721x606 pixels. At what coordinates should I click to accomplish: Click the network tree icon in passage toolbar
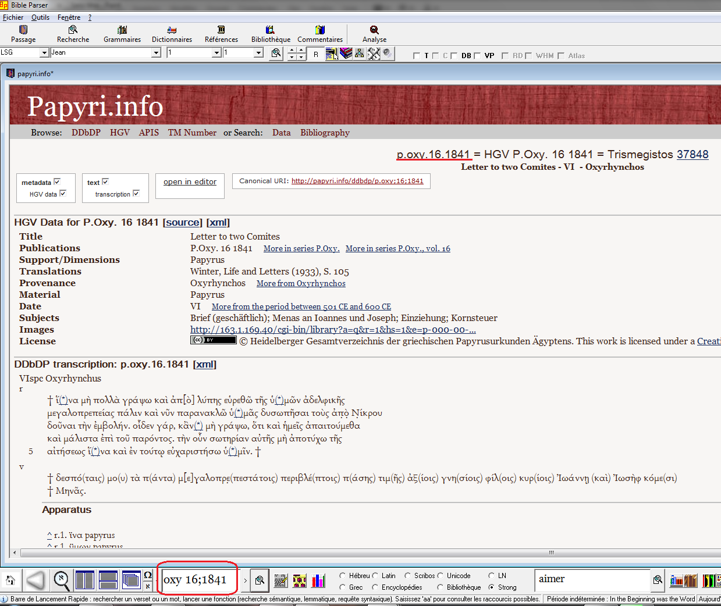coord(360,54)
